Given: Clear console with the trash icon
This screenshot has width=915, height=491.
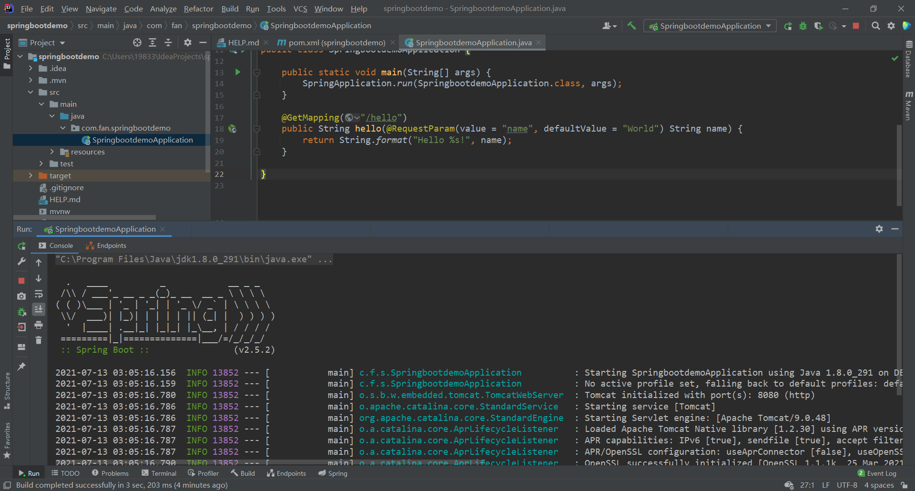Looking at the screenshot, I should coord(39,340).
